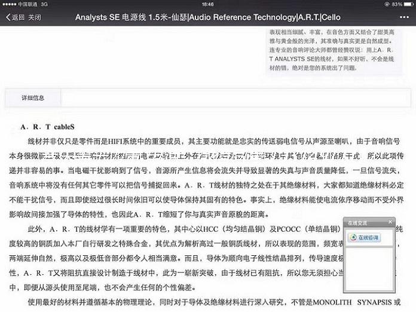Click the 在线交流 popup title bar
This screenshot has height=312, width=416.
(369, 222)
